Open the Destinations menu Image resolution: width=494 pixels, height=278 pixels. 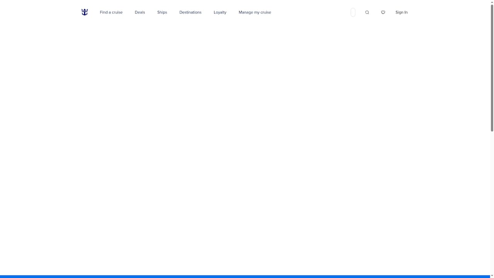click(190, 12)
